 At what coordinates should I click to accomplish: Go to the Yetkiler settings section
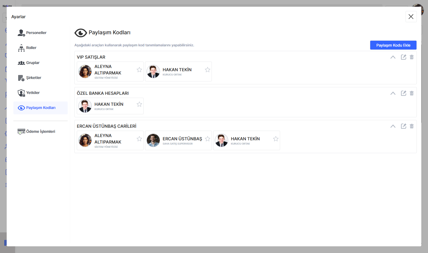point(33,93)
